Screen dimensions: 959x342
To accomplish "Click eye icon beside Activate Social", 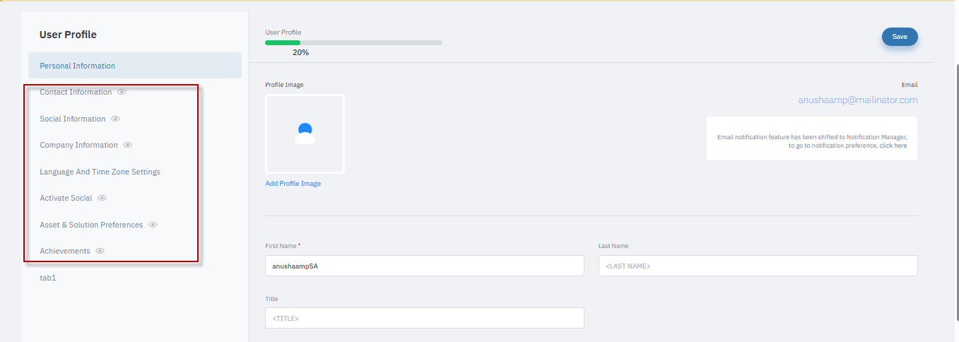I will pyautogui.click(x=102, y=198).
